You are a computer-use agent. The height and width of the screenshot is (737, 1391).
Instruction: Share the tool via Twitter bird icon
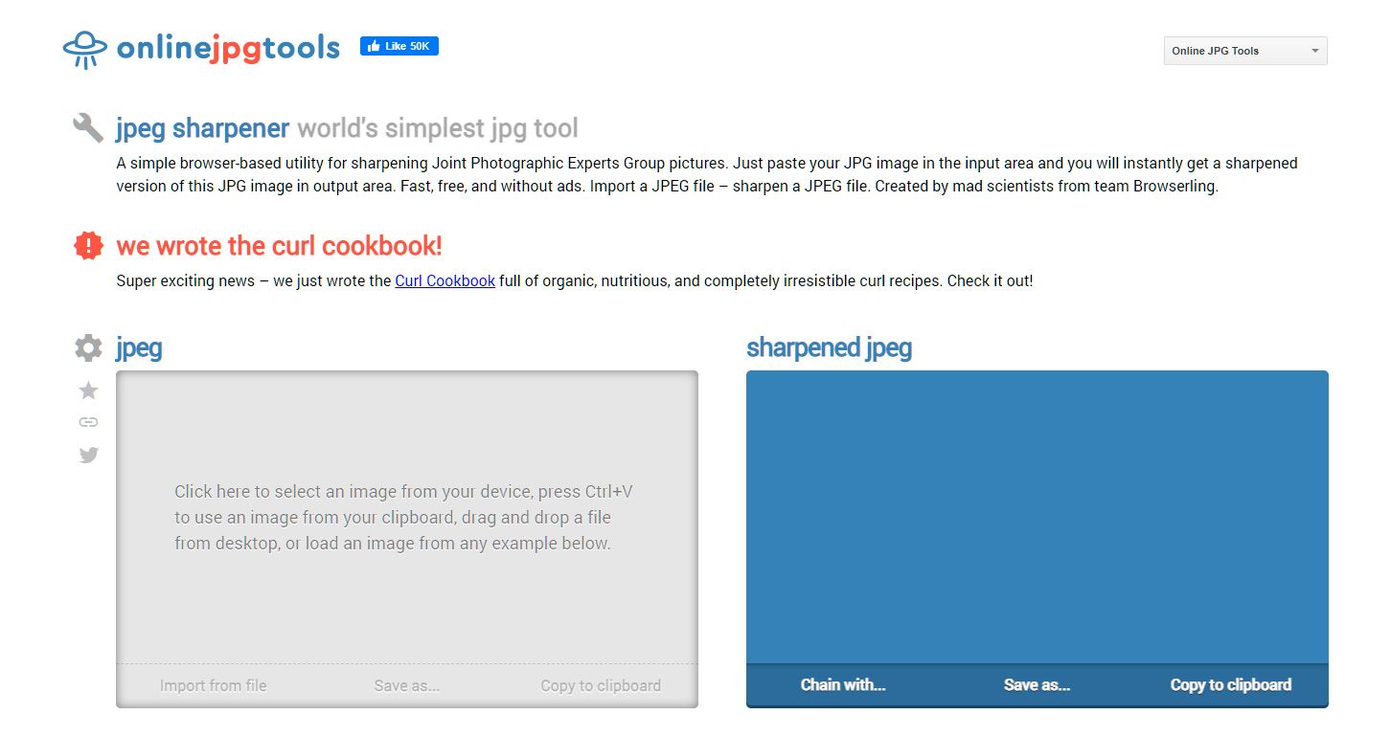pos(88,456)
